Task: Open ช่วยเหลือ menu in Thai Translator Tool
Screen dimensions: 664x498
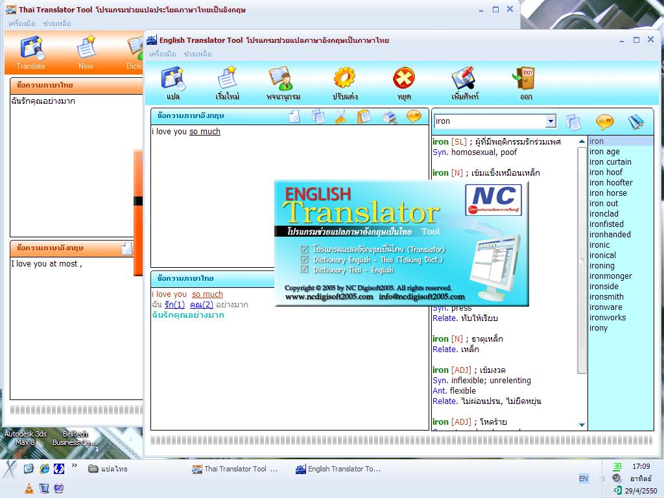Action: (57, 23)
